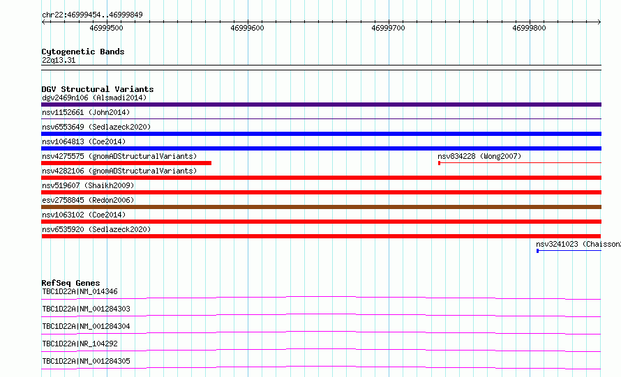
Task: Click the 22q13.31 band label
Action: (x=59, y=60)
